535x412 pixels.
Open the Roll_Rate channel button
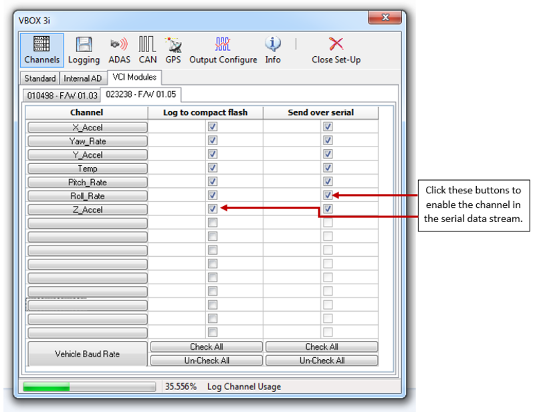pos(88,195)
